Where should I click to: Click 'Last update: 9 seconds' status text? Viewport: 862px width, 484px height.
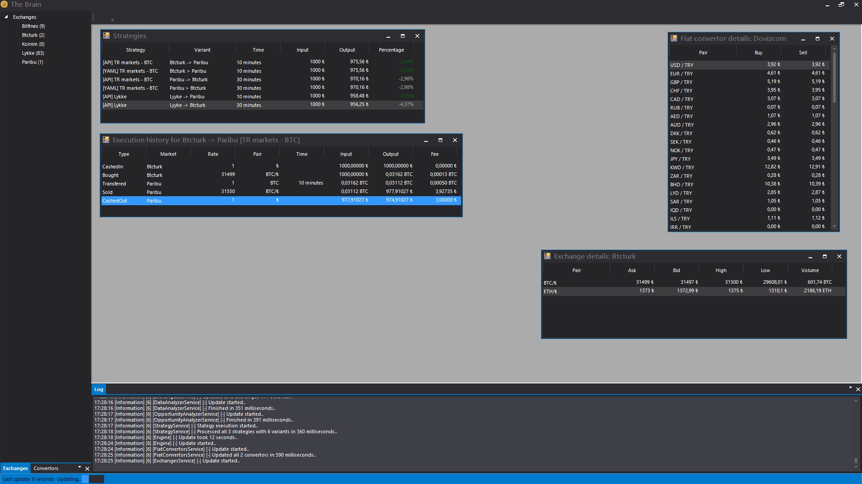click(x=28, y=479)
